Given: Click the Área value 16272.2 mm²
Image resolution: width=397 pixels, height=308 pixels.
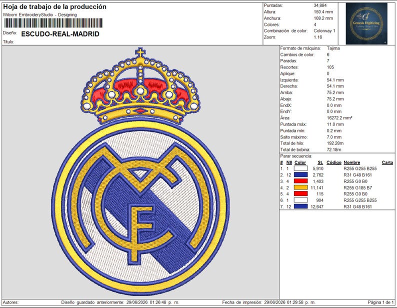Looking at the screenshot, I should point(339,118).
